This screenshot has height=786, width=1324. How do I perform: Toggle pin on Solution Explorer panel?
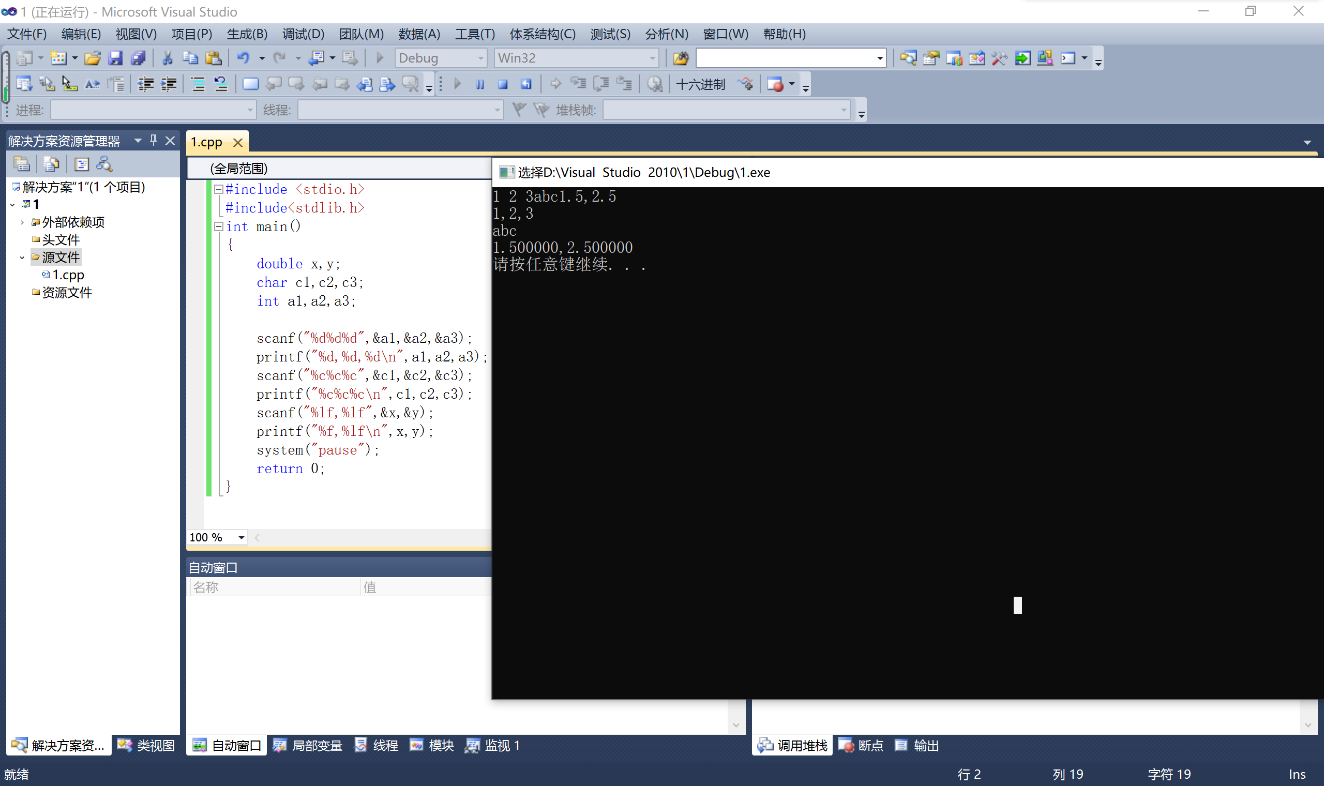pos(154,140)
